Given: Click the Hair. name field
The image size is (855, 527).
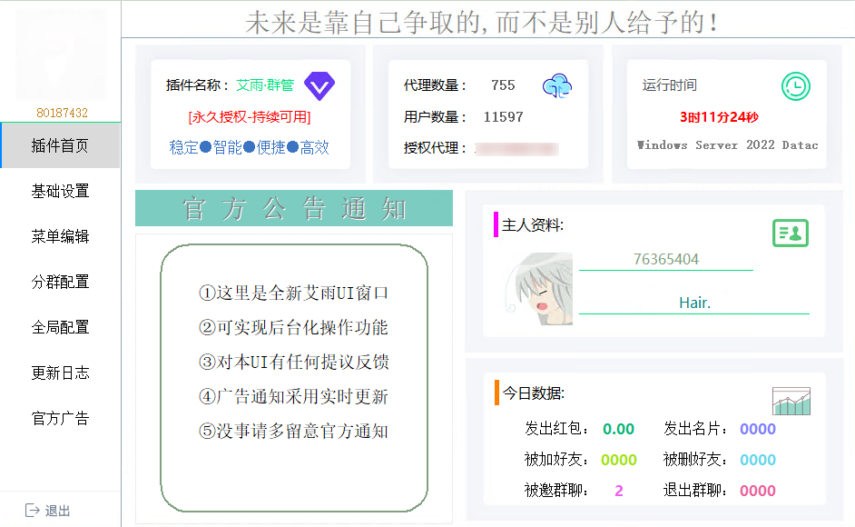Looking at the screenshot, I should point(694,302).
